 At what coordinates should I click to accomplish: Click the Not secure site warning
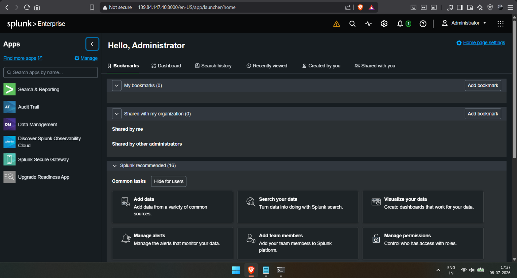click(117, 7)
